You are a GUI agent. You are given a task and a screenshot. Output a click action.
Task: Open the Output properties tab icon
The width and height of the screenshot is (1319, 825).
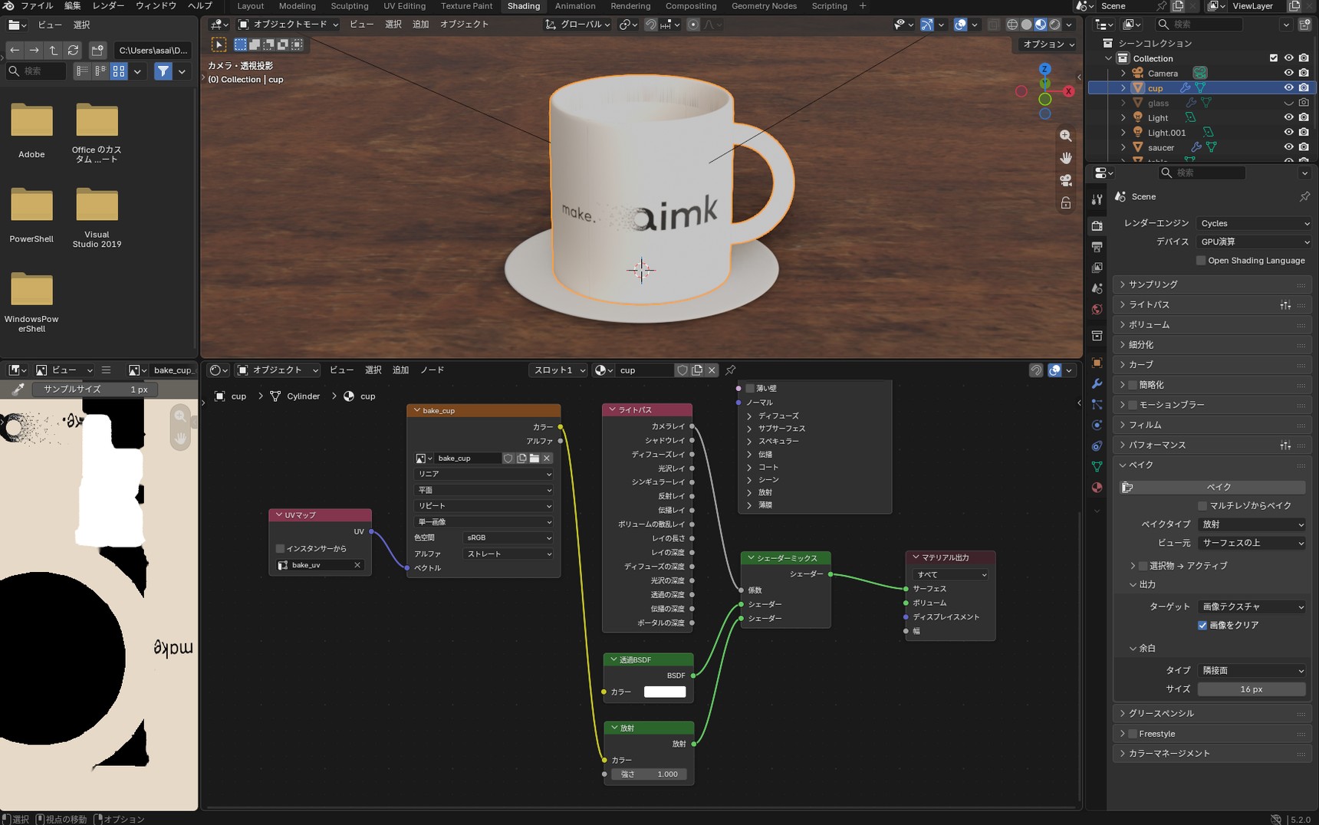(x=1097, y=247)
